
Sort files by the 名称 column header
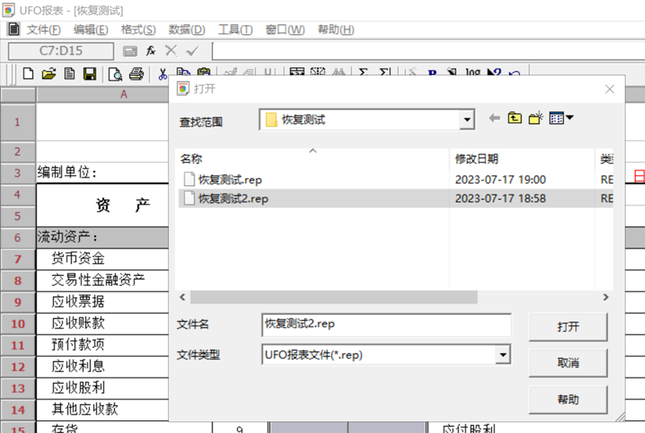[191, 159]
